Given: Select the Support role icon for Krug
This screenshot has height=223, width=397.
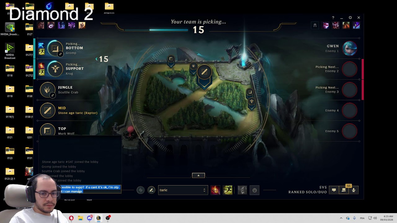Looking at the screenshot, I should point(55,69).
